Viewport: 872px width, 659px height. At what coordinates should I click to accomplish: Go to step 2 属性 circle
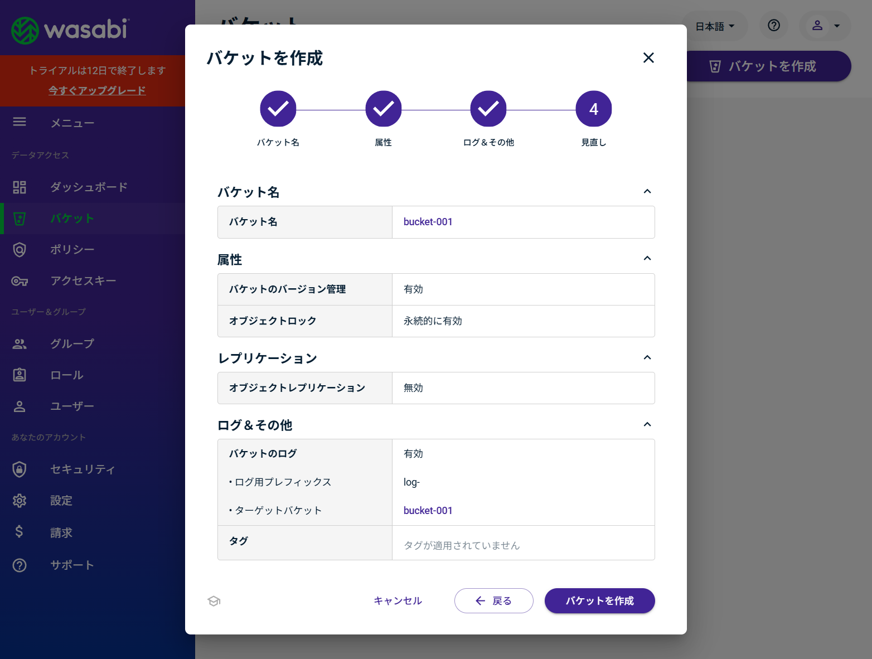384,109
